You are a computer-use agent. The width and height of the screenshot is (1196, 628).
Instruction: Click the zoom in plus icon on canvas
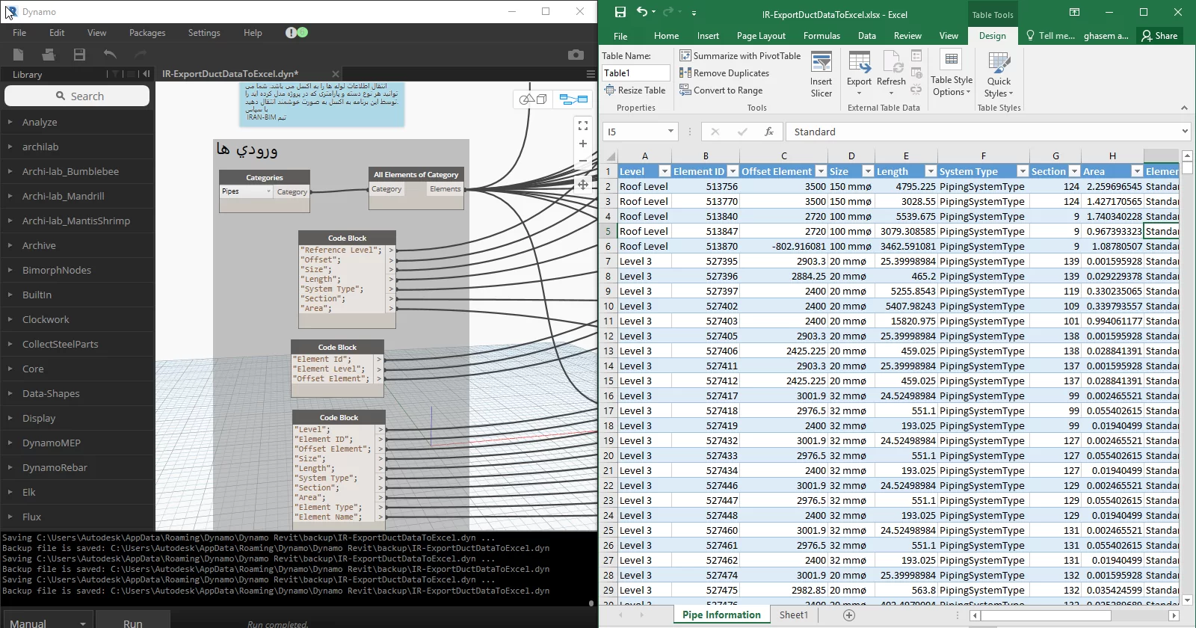[x=583, y=144]
